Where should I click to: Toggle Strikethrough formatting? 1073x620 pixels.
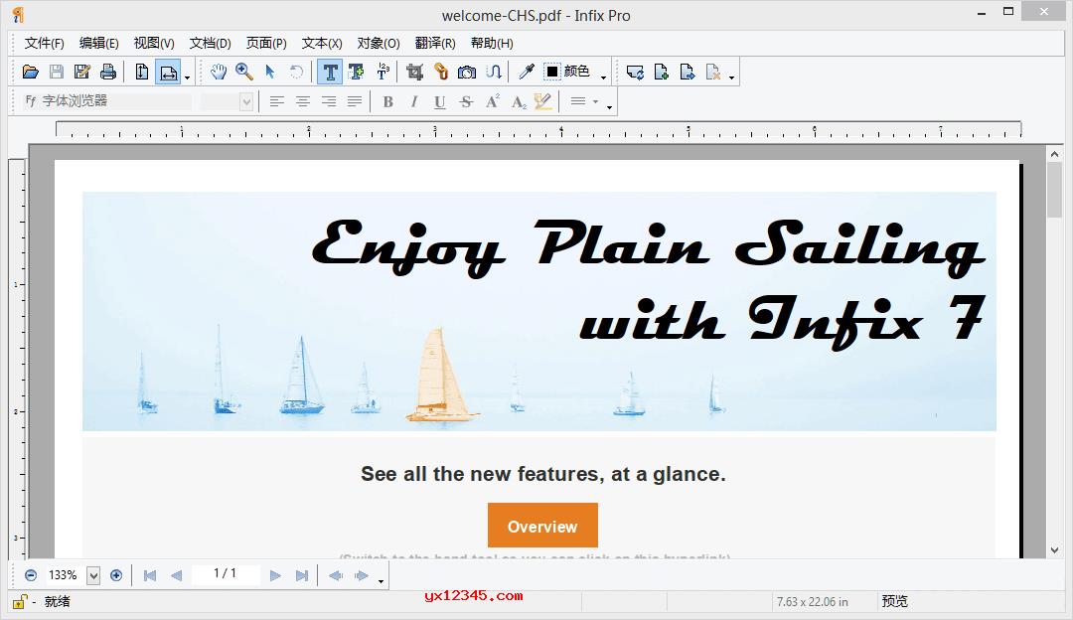(466, 102)
